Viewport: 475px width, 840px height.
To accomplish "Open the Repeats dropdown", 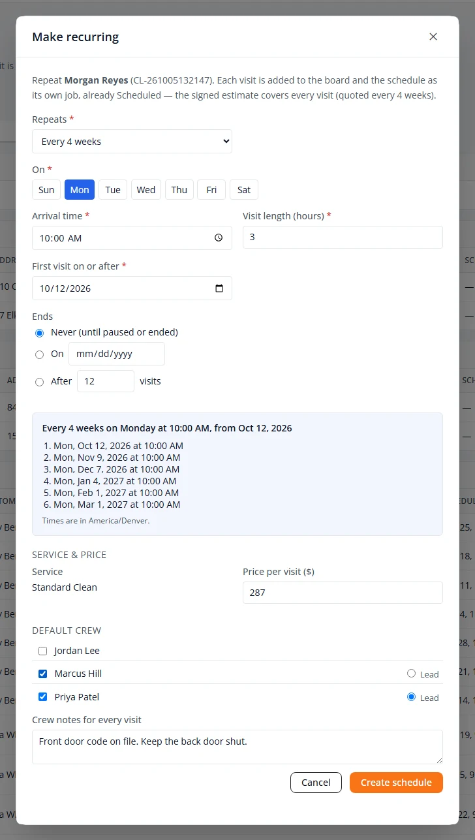I will pos(132,142).
